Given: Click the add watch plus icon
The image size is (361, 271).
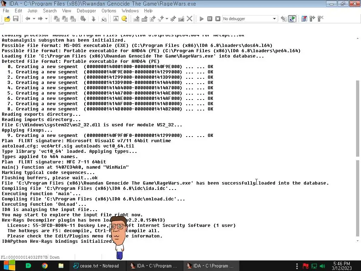Looking at the screenshot, I should point(312,19).
